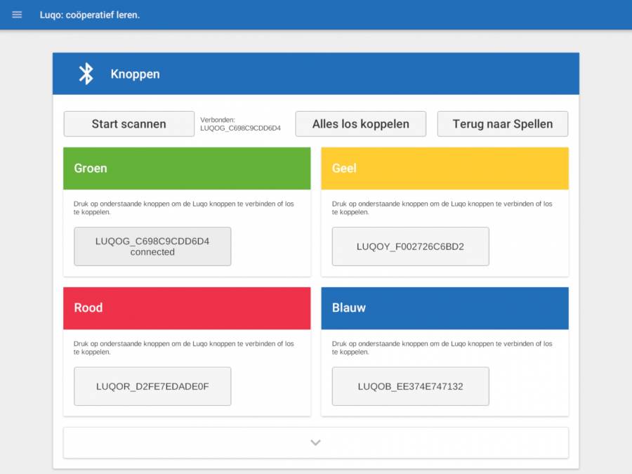Click the instruction text in the Groen card

pos(184,208)
